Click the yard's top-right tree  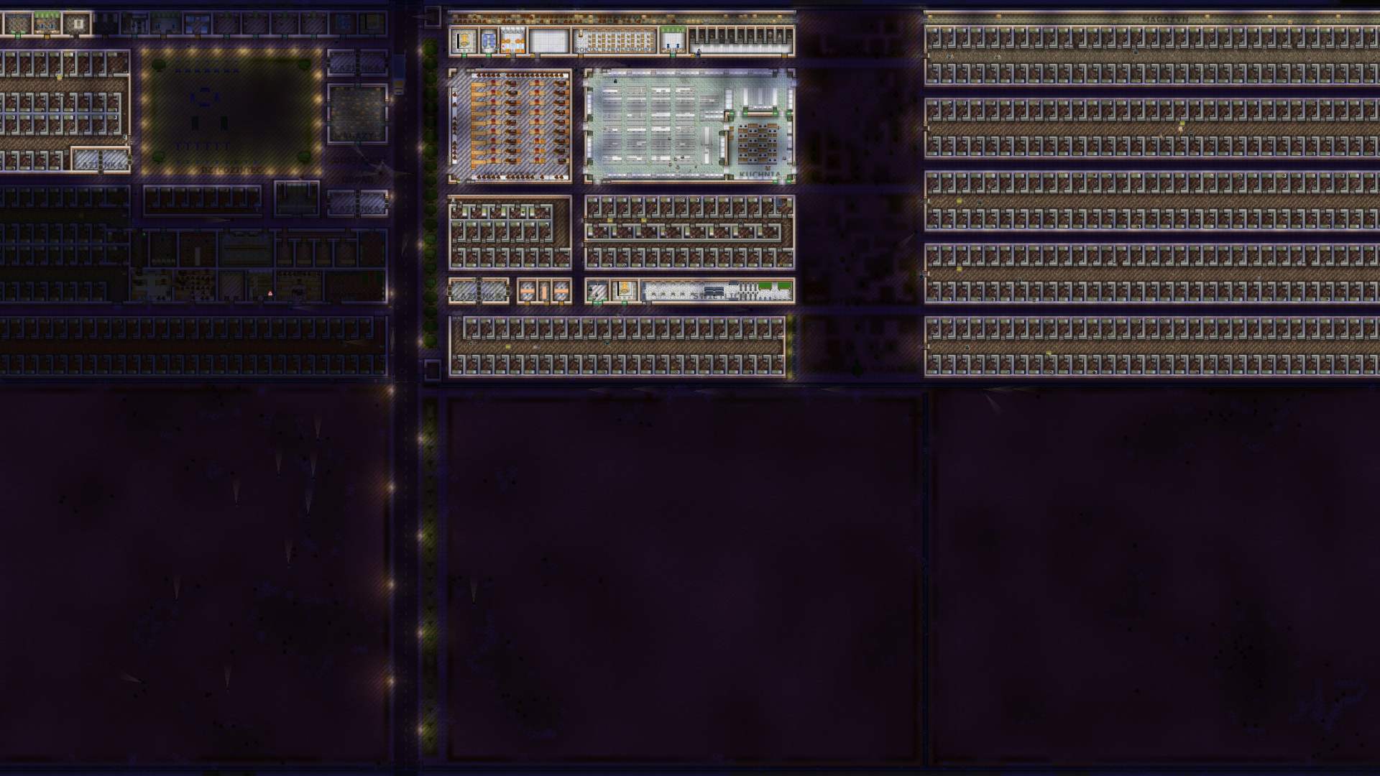click(304, 65)
